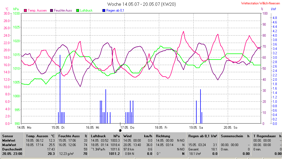282x159 pixels.
Task: Click the 0 Bft N wind value
Action: pyautogui.click(x=129, y=154)
